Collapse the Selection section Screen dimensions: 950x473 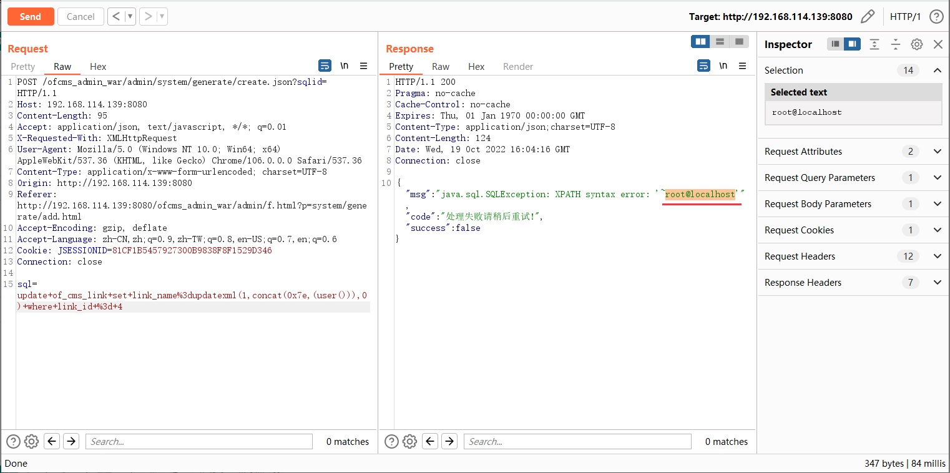point(937,71)
